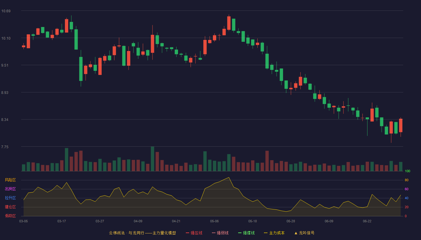Image resolution: width=421 pixels, height=240 pixels.
Task: Click the red 强压线 legend line marker
Action: point(187,233)
